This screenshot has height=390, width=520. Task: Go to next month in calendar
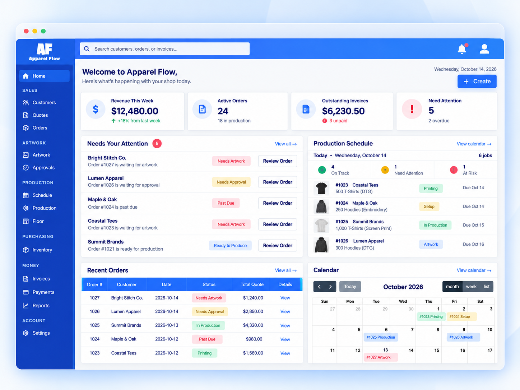tap(331, 287)
